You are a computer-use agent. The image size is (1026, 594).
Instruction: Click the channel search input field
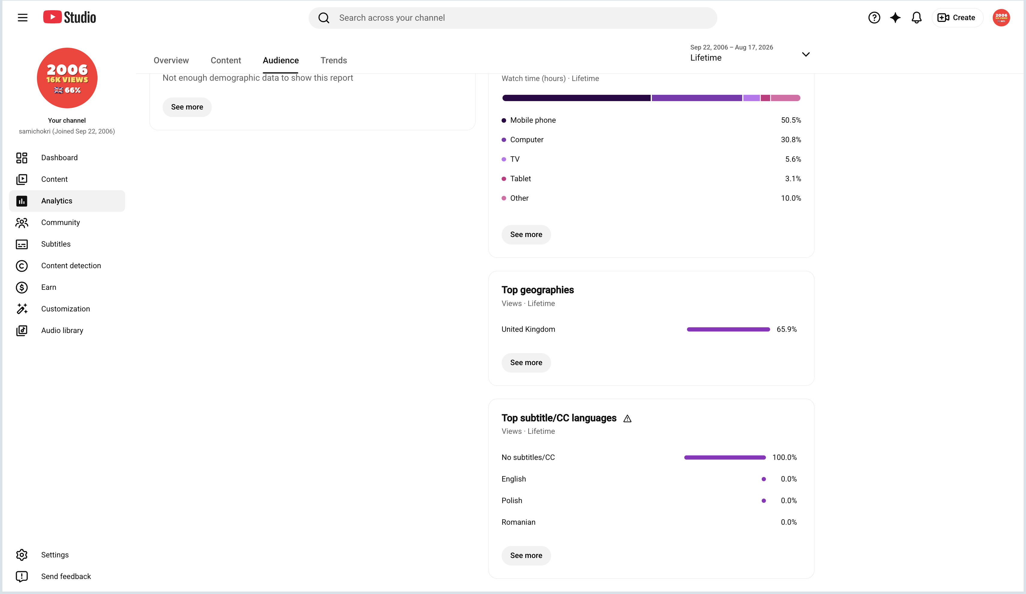[x=513, y=18]
